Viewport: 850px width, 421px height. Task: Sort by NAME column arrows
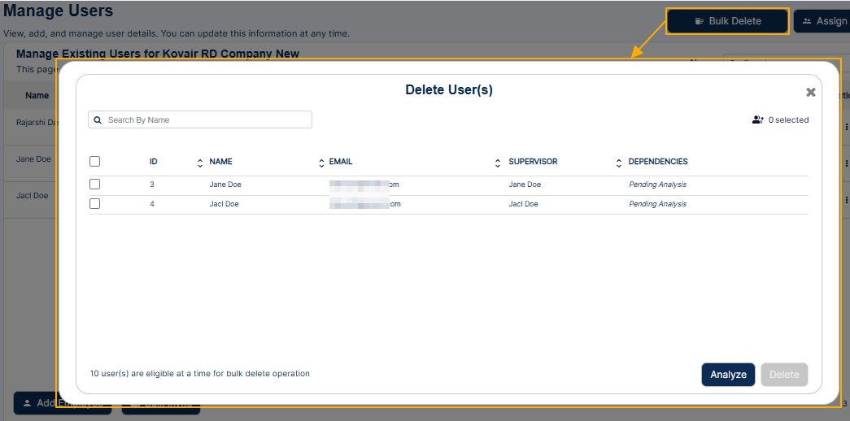(321, 162)
